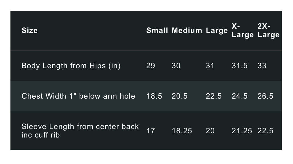Select X-Large sleeve length value 21.25

tap(242, 131)
